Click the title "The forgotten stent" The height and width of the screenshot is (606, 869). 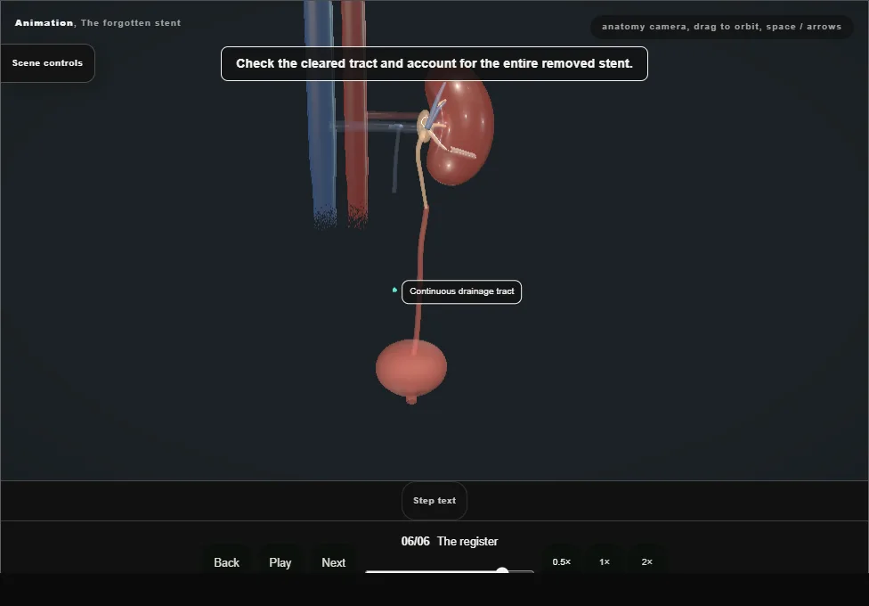pyautogui.click(x=131, y=23)
